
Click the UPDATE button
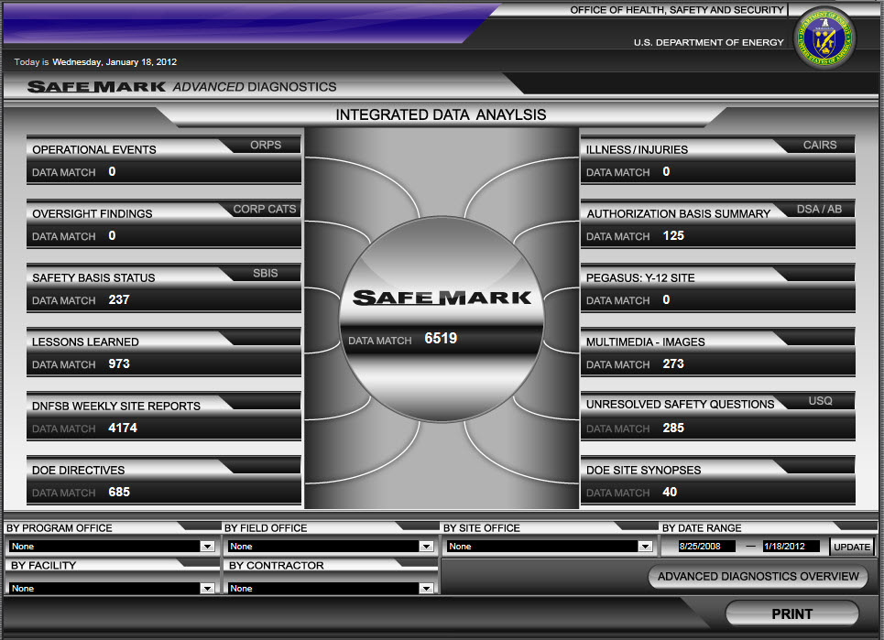click(x=851, y=547)
